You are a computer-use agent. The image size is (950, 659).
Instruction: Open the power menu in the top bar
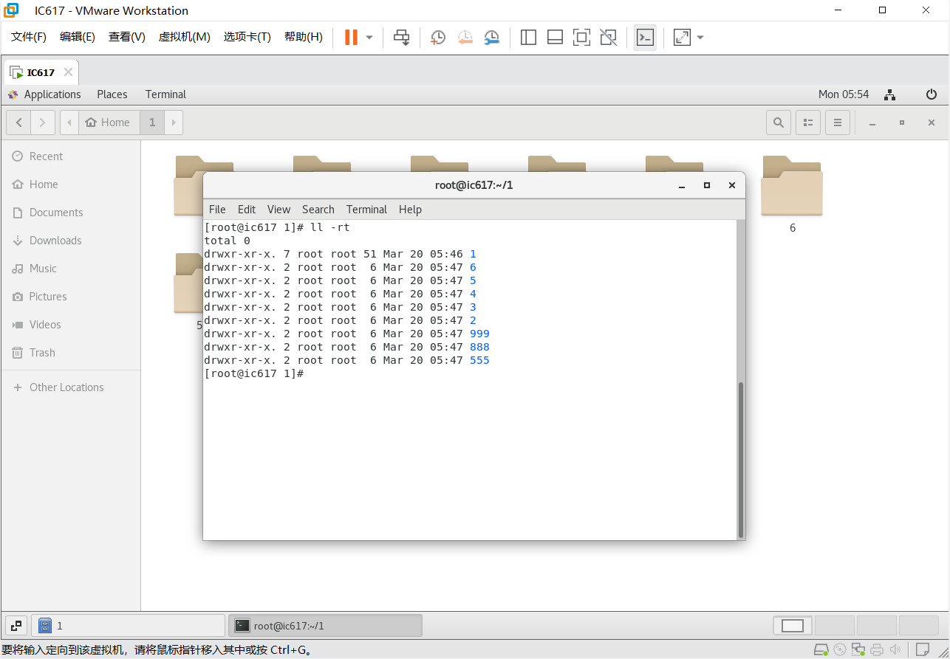pos(932,94)
